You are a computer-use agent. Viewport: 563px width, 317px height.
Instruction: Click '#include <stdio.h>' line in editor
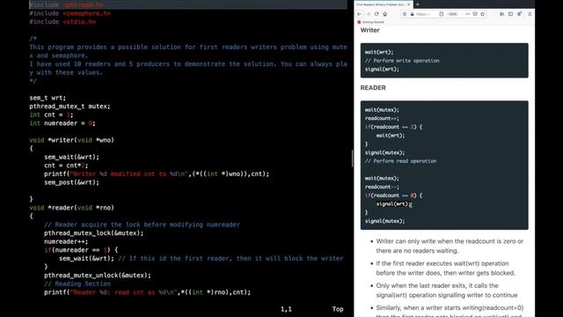pyautogui.click(x=62, y=22)
